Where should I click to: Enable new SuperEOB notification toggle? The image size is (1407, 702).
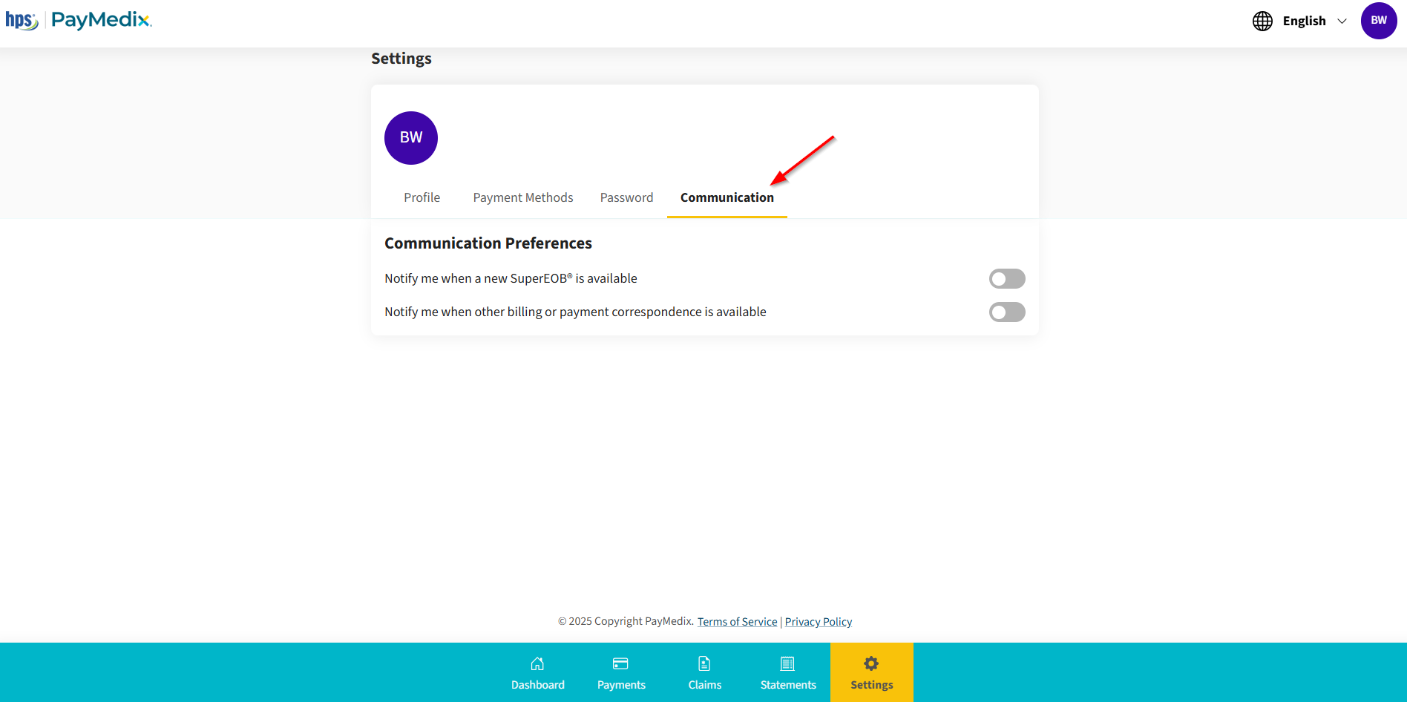coord(1007,278)
